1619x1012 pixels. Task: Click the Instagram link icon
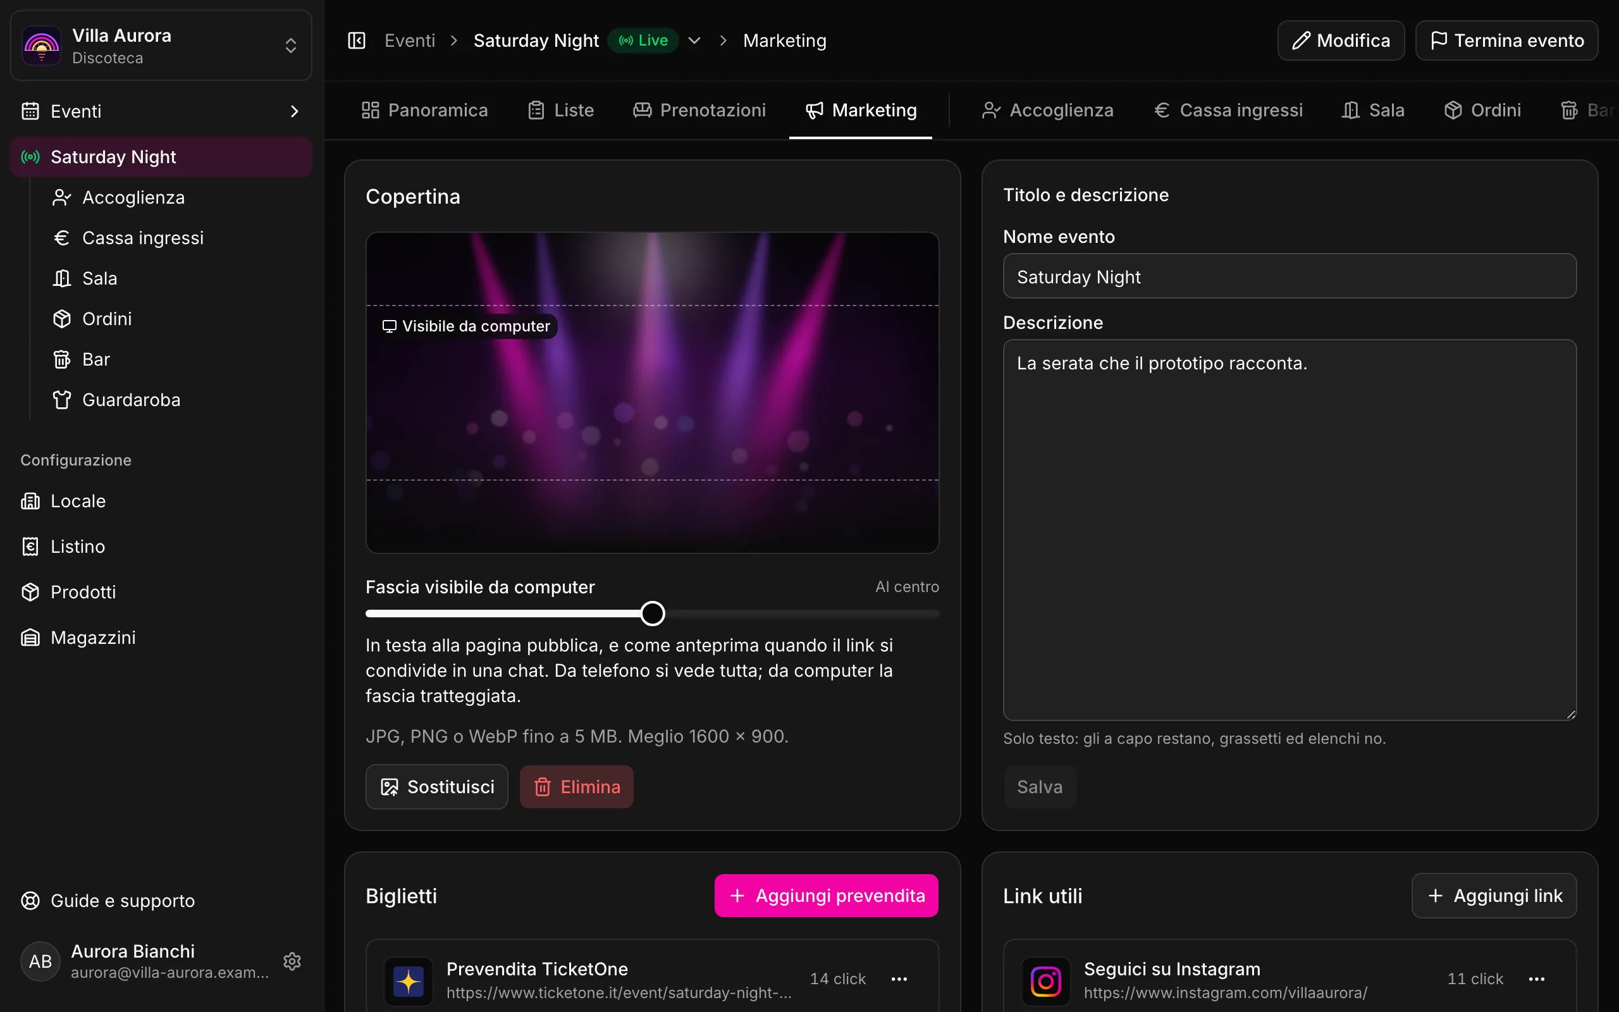pos(1045,981)
